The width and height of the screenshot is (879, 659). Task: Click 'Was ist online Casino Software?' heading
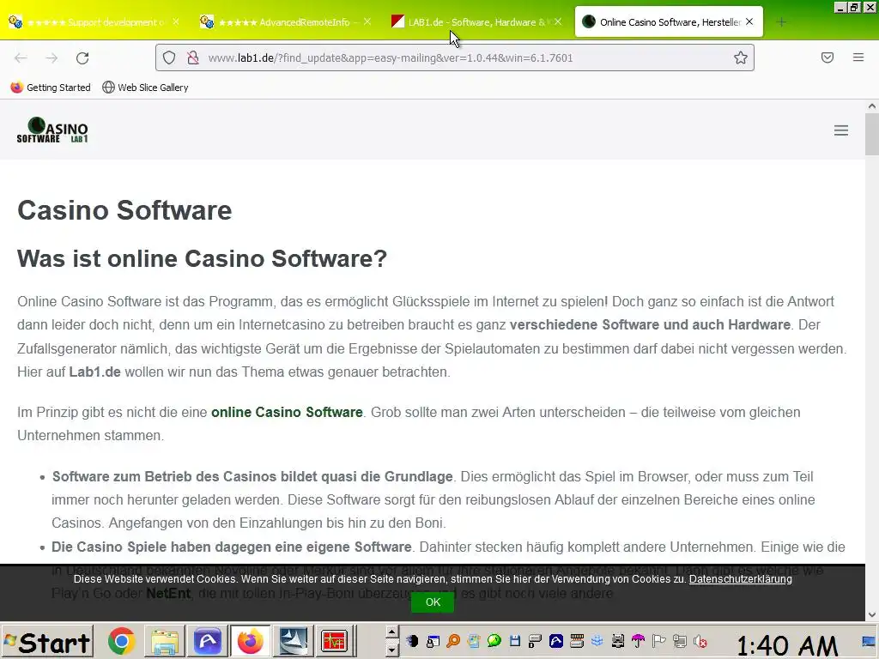tap(202, 258)
